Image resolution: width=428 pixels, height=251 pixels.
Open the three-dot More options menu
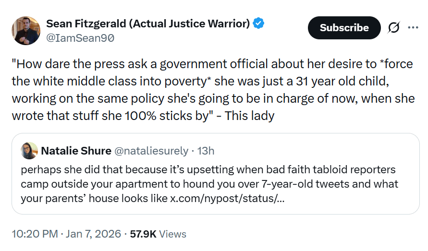click(413, 28)
